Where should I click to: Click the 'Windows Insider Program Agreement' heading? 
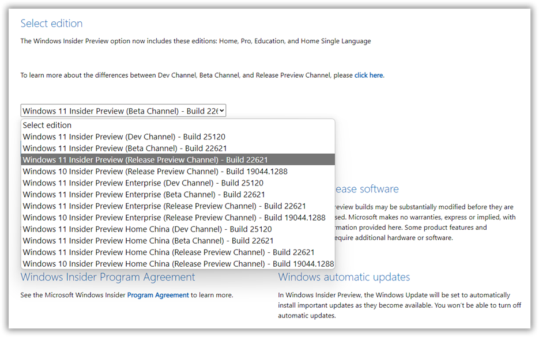(x=108, y=277)
